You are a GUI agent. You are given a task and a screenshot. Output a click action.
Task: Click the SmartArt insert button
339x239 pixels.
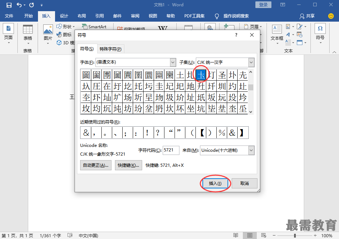pyautogui.click(x=94, y=27)
